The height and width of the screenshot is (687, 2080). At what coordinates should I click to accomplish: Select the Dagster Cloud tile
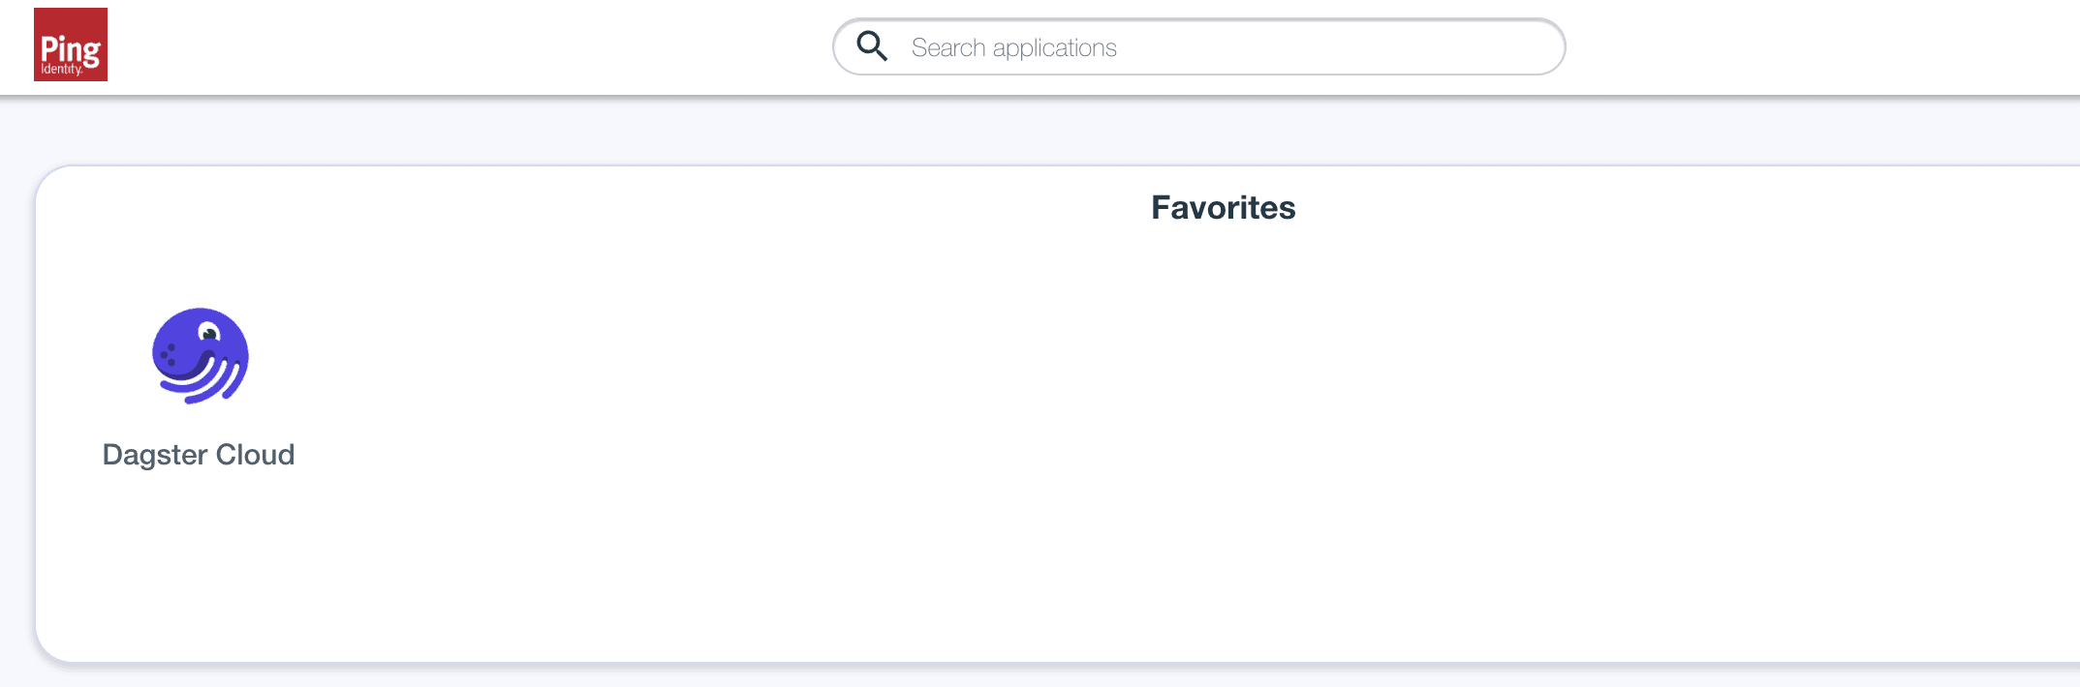tap(200, 377)
